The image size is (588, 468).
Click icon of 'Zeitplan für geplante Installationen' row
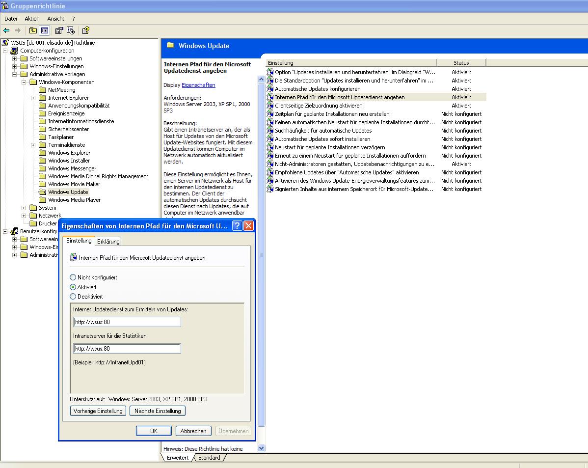[x=270, y=114]
